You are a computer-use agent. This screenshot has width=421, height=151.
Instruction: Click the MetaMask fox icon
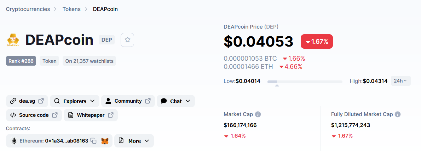[105, 141]
